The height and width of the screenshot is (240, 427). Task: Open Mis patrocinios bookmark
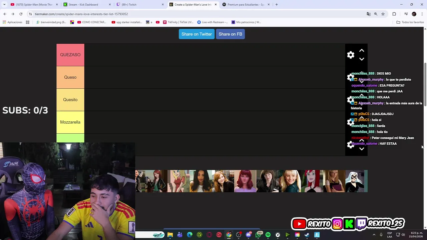[246, 22]
